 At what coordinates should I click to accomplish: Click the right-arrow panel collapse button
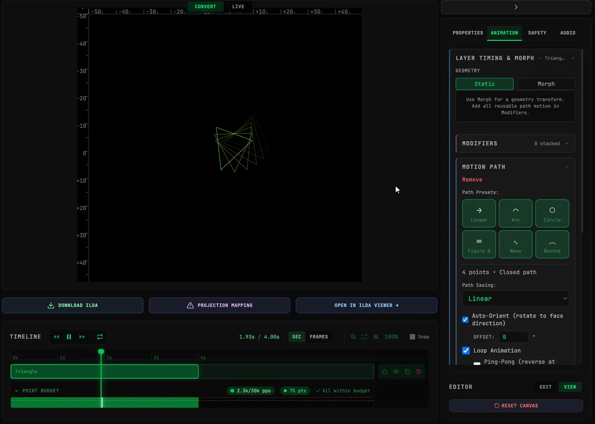pyautogui.click(x=516, y=7)
